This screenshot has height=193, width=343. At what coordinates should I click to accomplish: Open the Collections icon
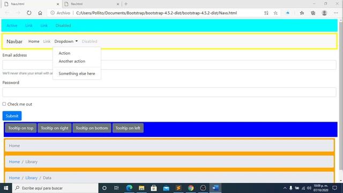(x=313, y=13)
